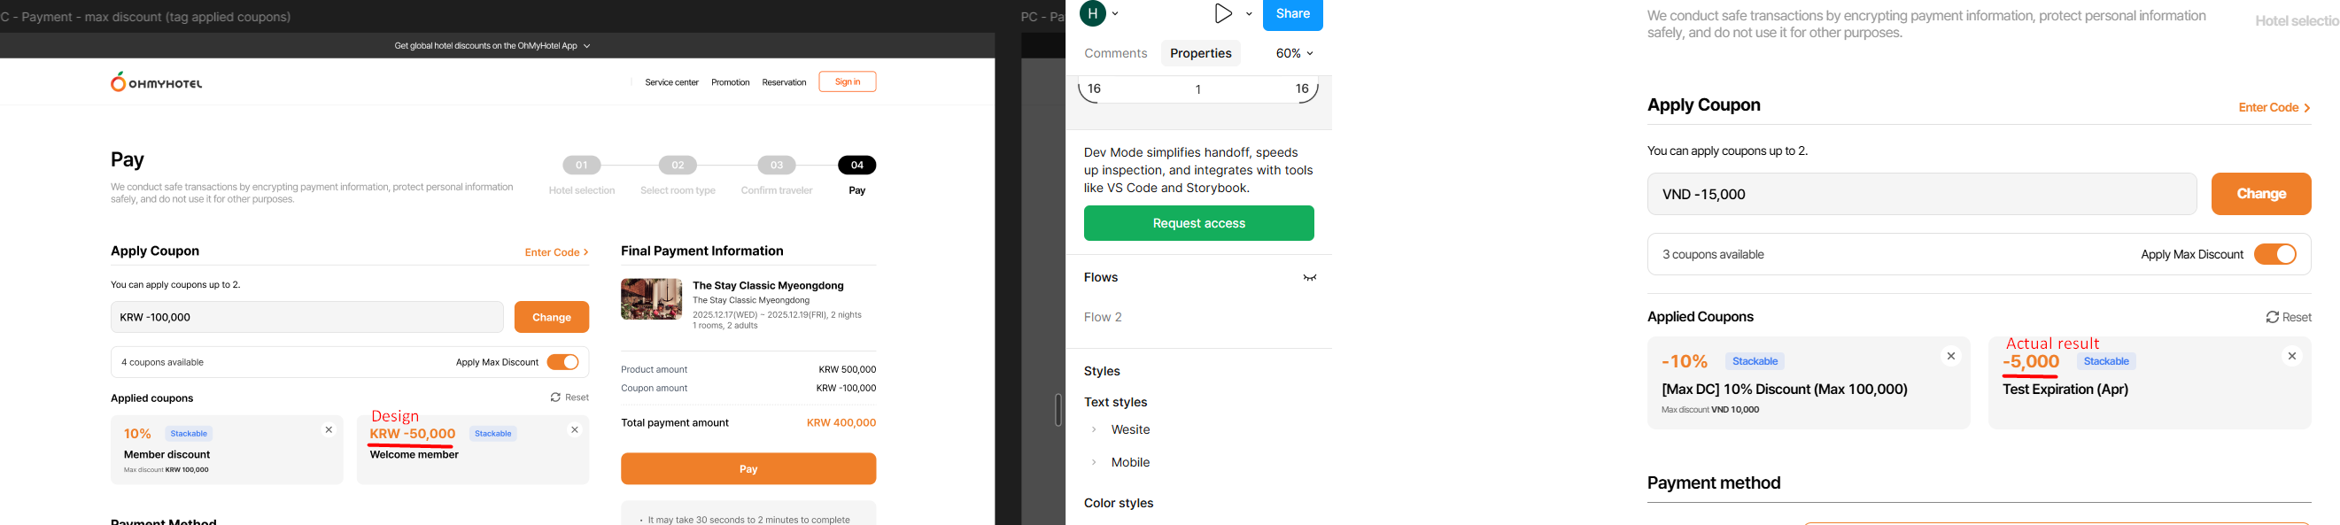The image size is (2340, 525).
Task: Switch to the Comments tab
Action: (1115, 54)
